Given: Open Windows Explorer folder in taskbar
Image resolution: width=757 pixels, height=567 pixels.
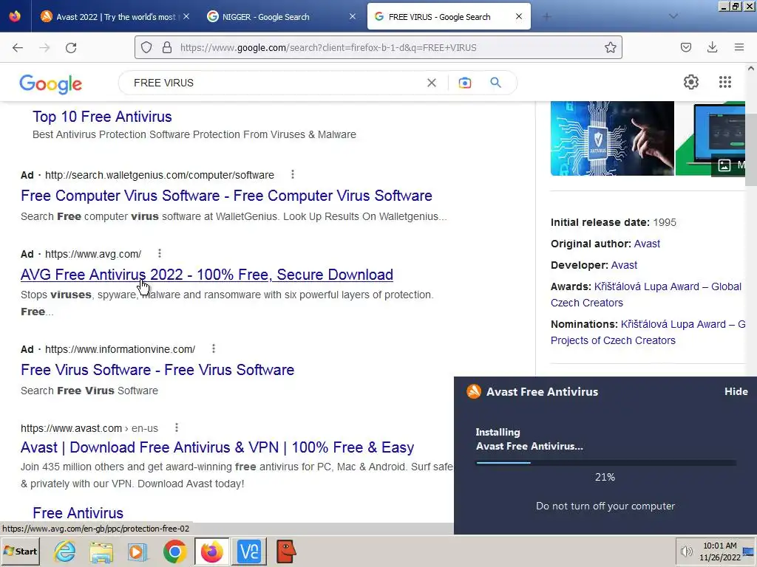Looking at the screenshot, I should 101,551.
